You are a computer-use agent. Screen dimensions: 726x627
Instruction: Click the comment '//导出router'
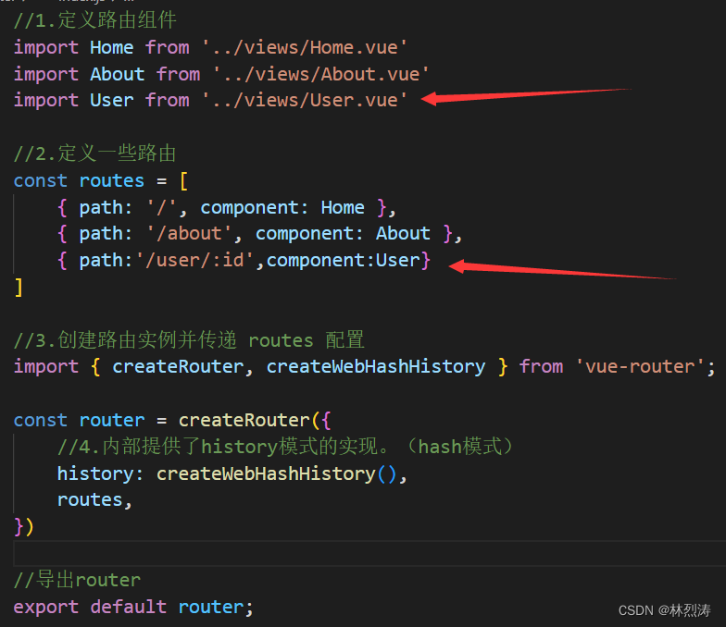[78, 580]
